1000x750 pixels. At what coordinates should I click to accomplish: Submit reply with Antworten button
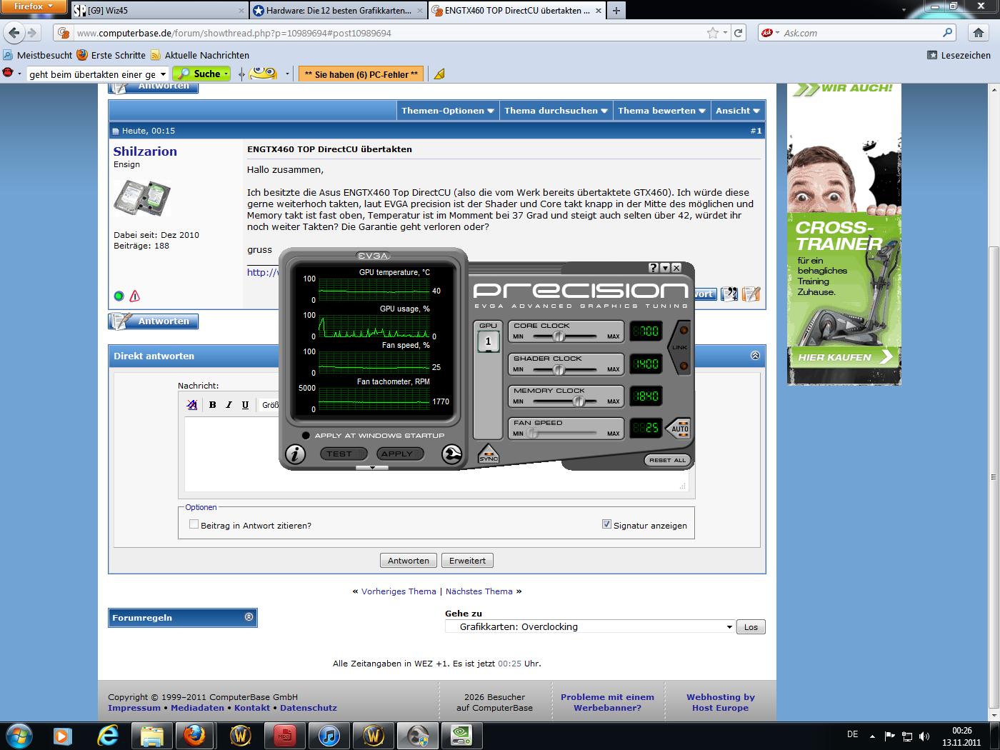click(x=409, y=561)
